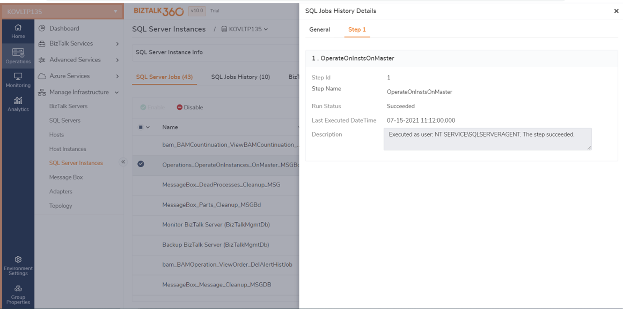This screenshot has height=309, width=623.
Task: Switch to SQL Jobs History (10) tab
Action: coord(240,77)
